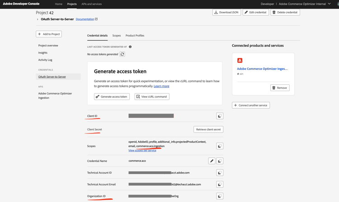Viewport: 339px width, 202px height.
Task: Refresh the last access token status
Action: 122,54
